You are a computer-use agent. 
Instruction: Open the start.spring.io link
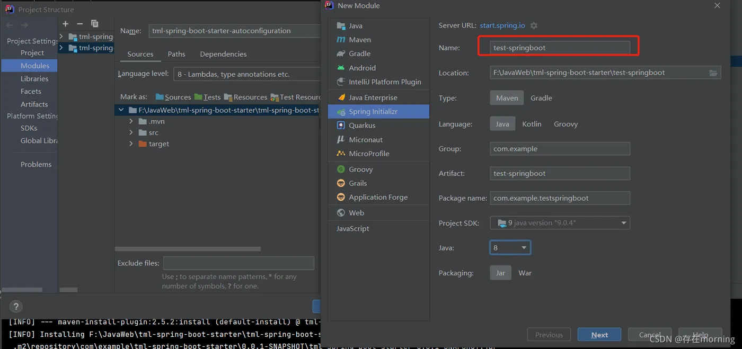click(502, 25)
